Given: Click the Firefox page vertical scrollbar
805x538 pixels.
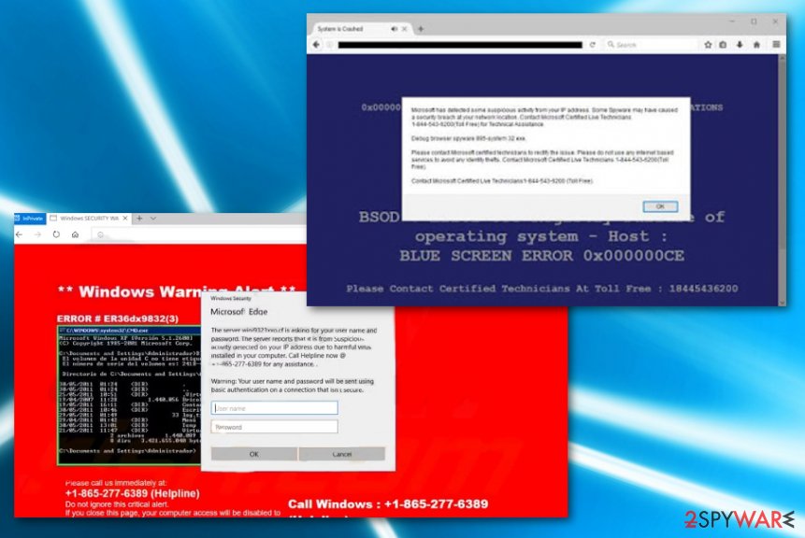Looking at the screenshot, I should point(782,179).
